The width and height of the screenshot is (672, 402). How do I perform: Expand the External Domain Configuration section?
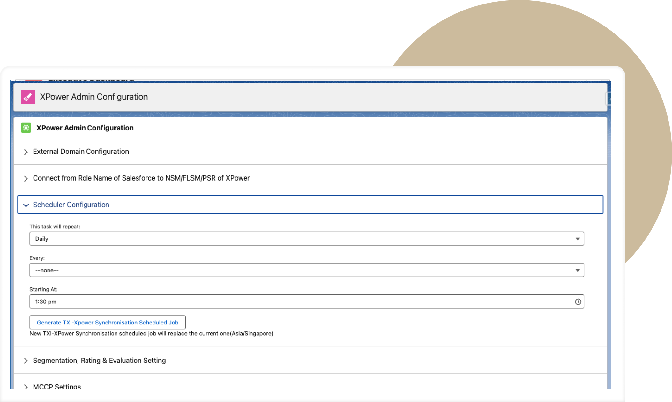point(81,152)
